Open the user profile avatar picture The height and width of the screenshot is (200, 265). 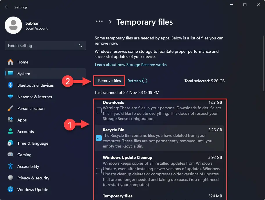13,25
